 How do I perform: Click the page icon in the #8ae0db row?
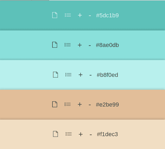pyautogui.click(x=55, y=45)
